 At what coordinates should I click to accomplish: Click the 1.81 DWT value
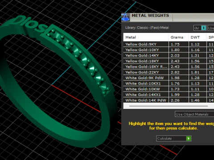[x=195, y=72]
